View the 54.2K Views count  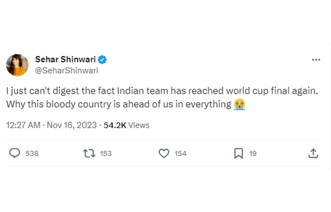(126, 125)
